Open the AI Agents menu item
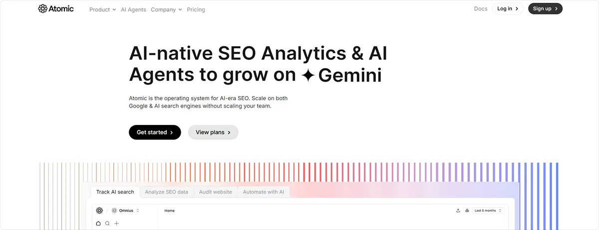599x230 pixels. tap(133, 9)
